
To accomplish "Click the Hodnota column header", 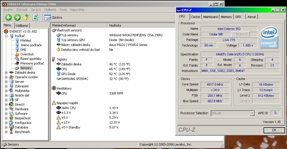I will coord(115,25).
